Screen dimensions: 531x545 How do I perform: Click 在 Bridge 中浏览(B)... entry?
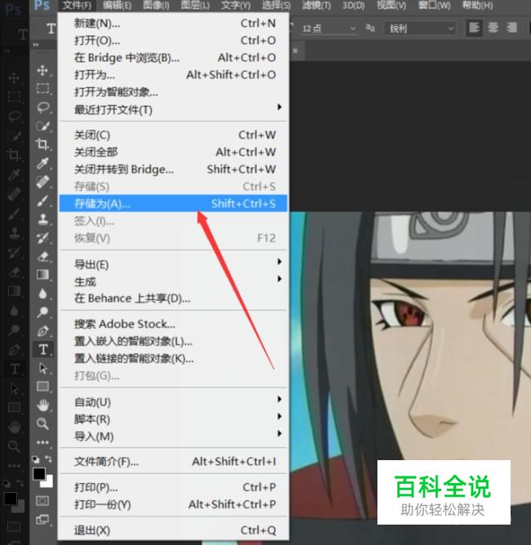[173, 57]
